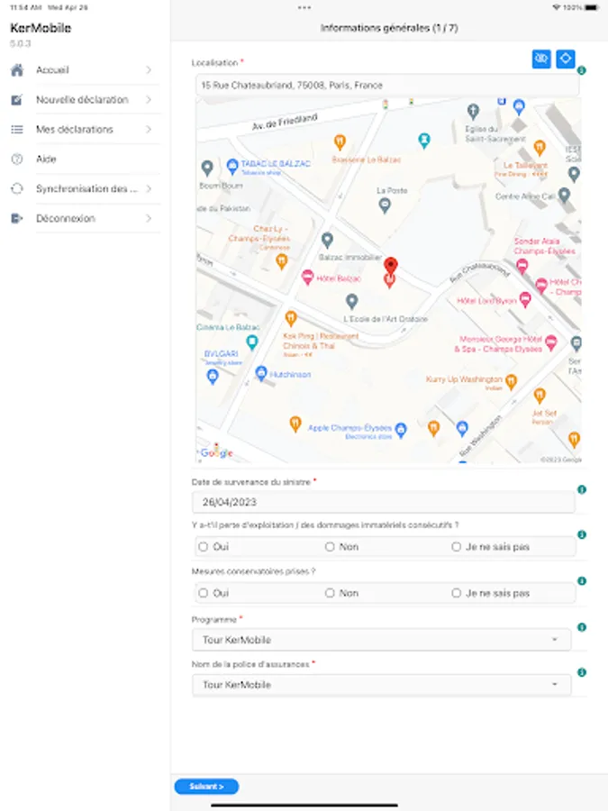608x811 pixels.
Task: Tap the Mes déclarations list icon
Action: [x=17, y=129]
